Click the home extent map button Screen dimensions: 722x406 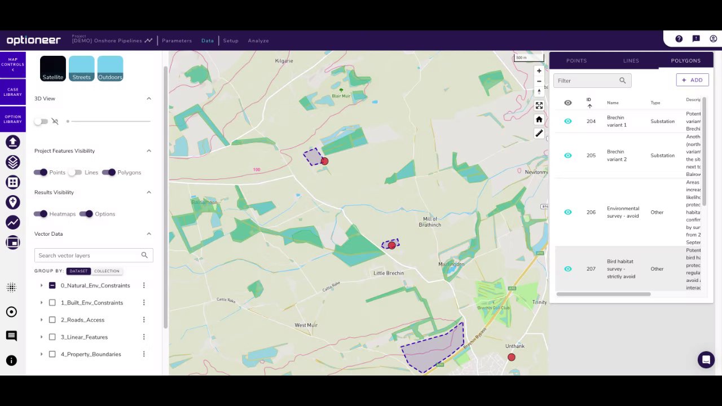(539, 120)
